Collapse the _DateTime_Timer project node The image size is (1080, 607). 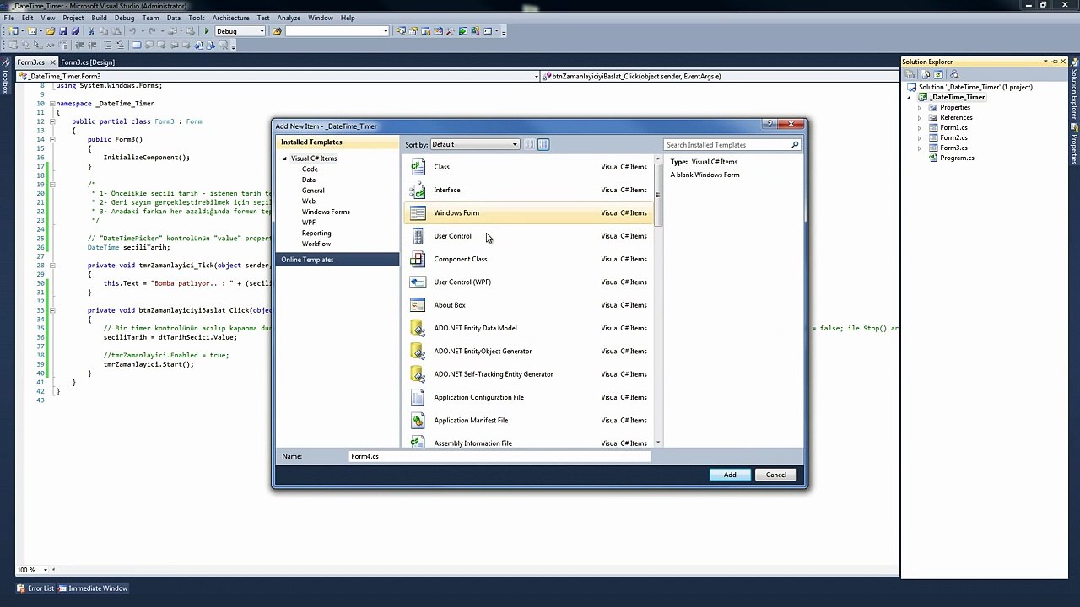910,98
